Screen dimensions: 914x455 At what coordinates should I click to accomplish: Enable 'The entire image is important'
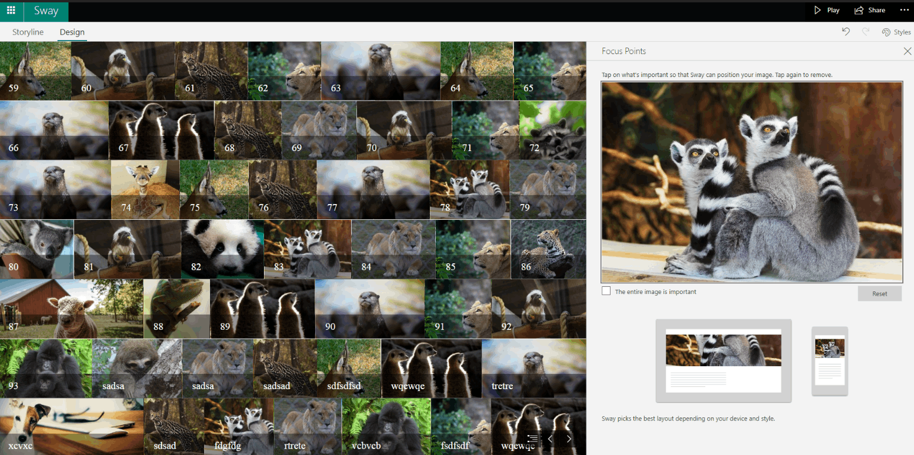pos(606,290)
